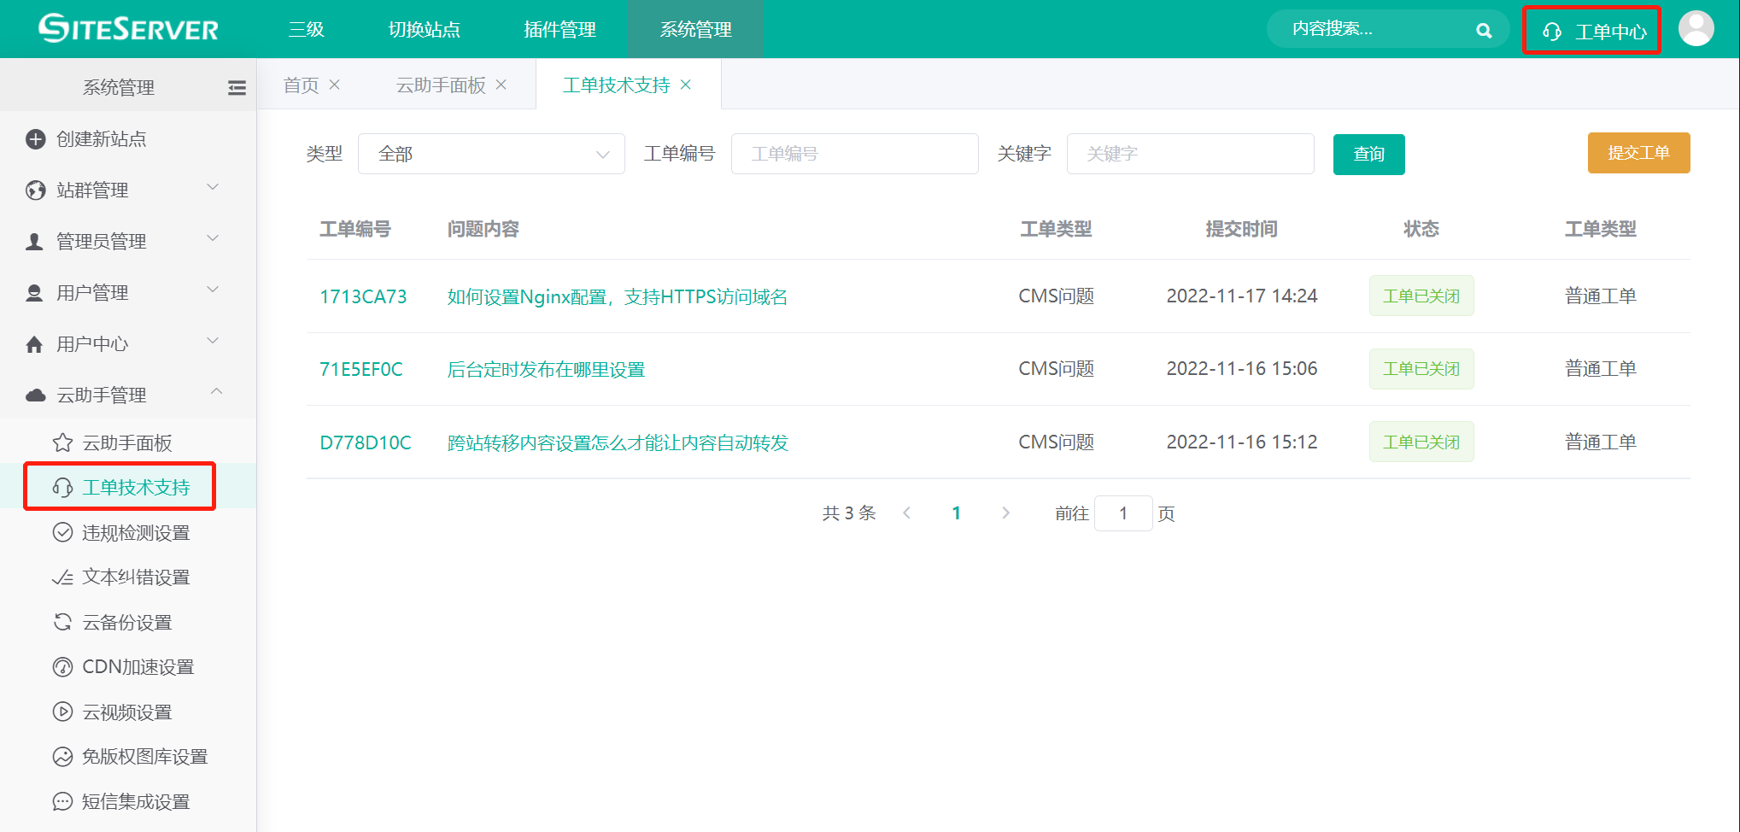Image resolution: width=1740 pixels, height=832 pixels.
Task: Collapse sidebar with the hamburger icon
Action: 237,88
